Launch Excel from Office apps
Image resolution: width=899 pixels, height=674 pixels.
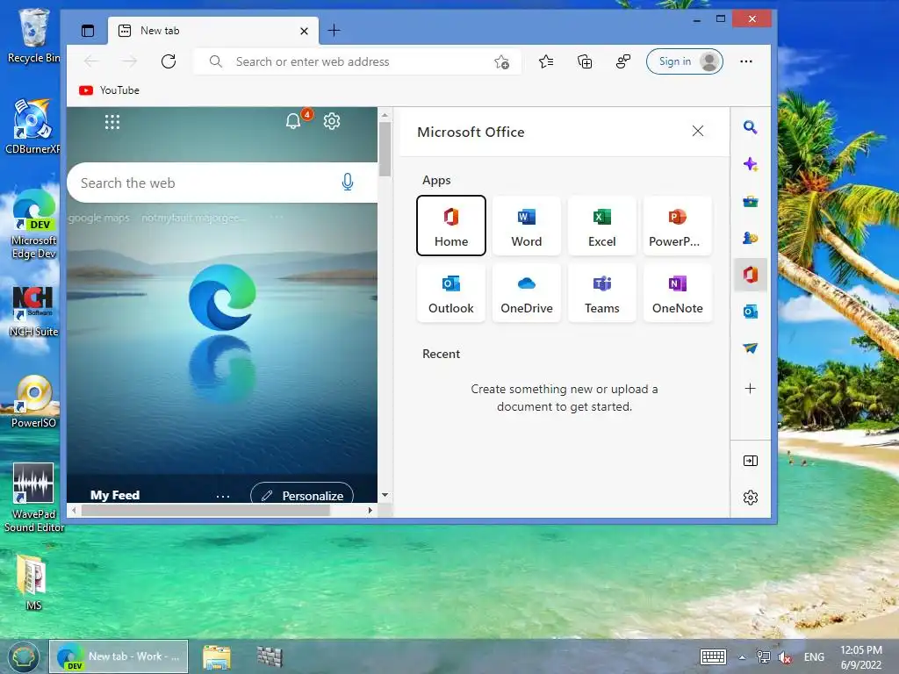pos(602,226)
